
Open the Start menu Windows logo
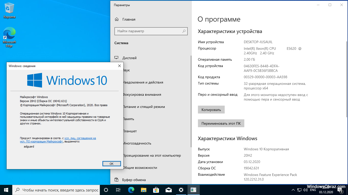click(x=6, y=190)
